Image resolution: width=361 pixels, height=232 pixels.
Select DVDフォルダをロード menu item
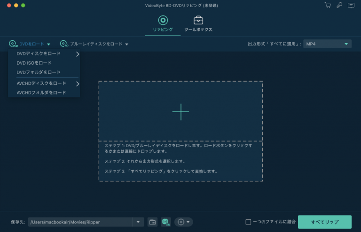tap(39, 72)
